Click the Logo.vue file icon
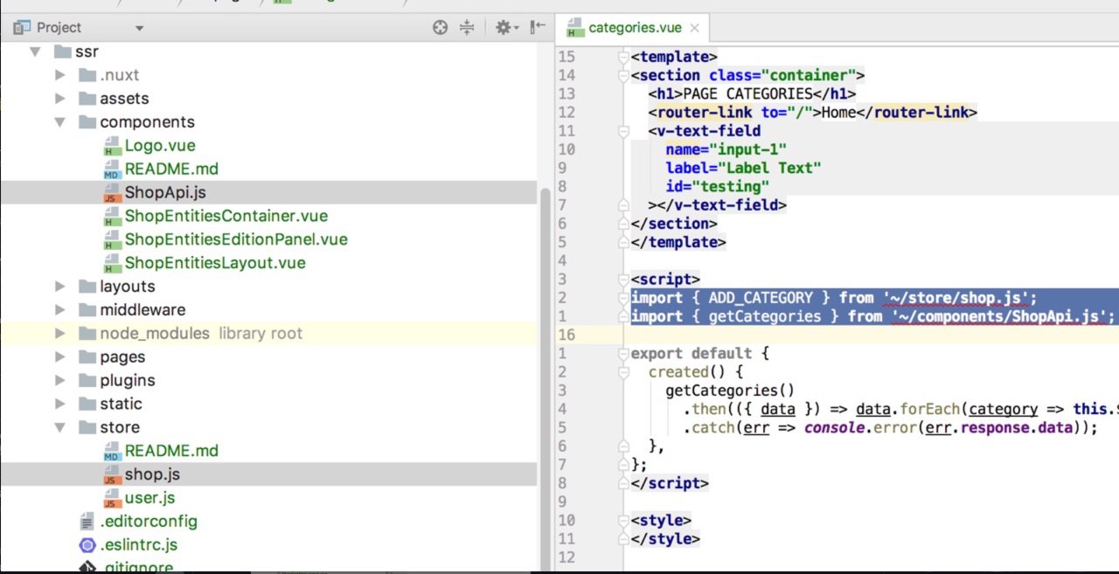 pyautogui.click(x=111, y=146)
